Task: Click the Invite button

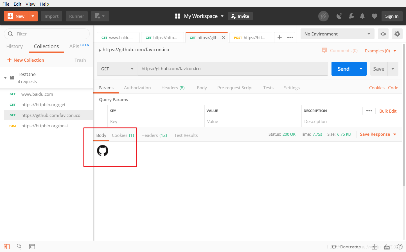Action: click(240, 16)
